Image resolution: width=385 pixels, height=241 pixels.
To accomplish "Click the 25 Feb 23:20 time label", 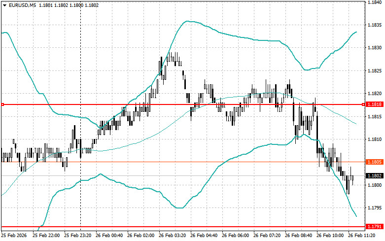I will (77, 236).
